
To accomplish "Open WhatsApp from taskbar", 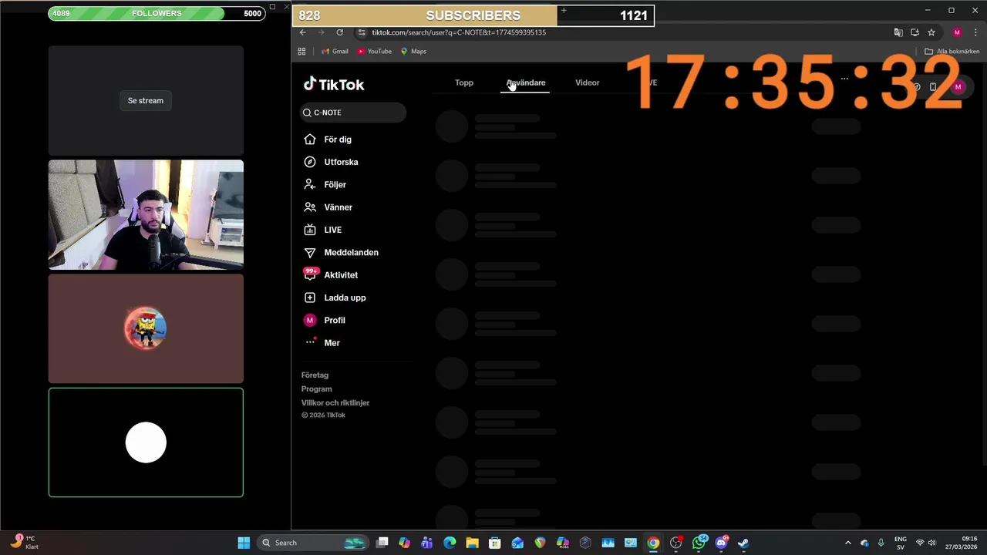I will [699, 543].
